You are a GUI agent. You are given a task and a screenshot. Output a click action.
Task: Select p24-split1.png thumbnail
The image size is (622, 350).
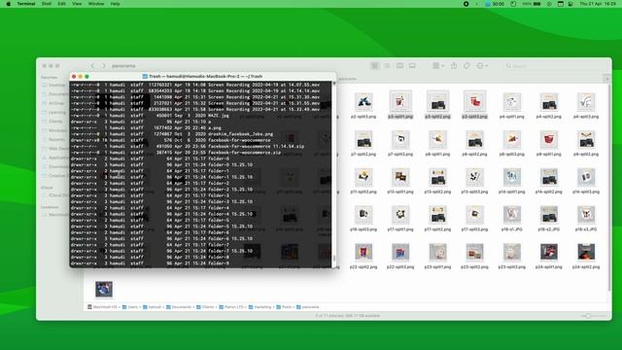(548, 252)
